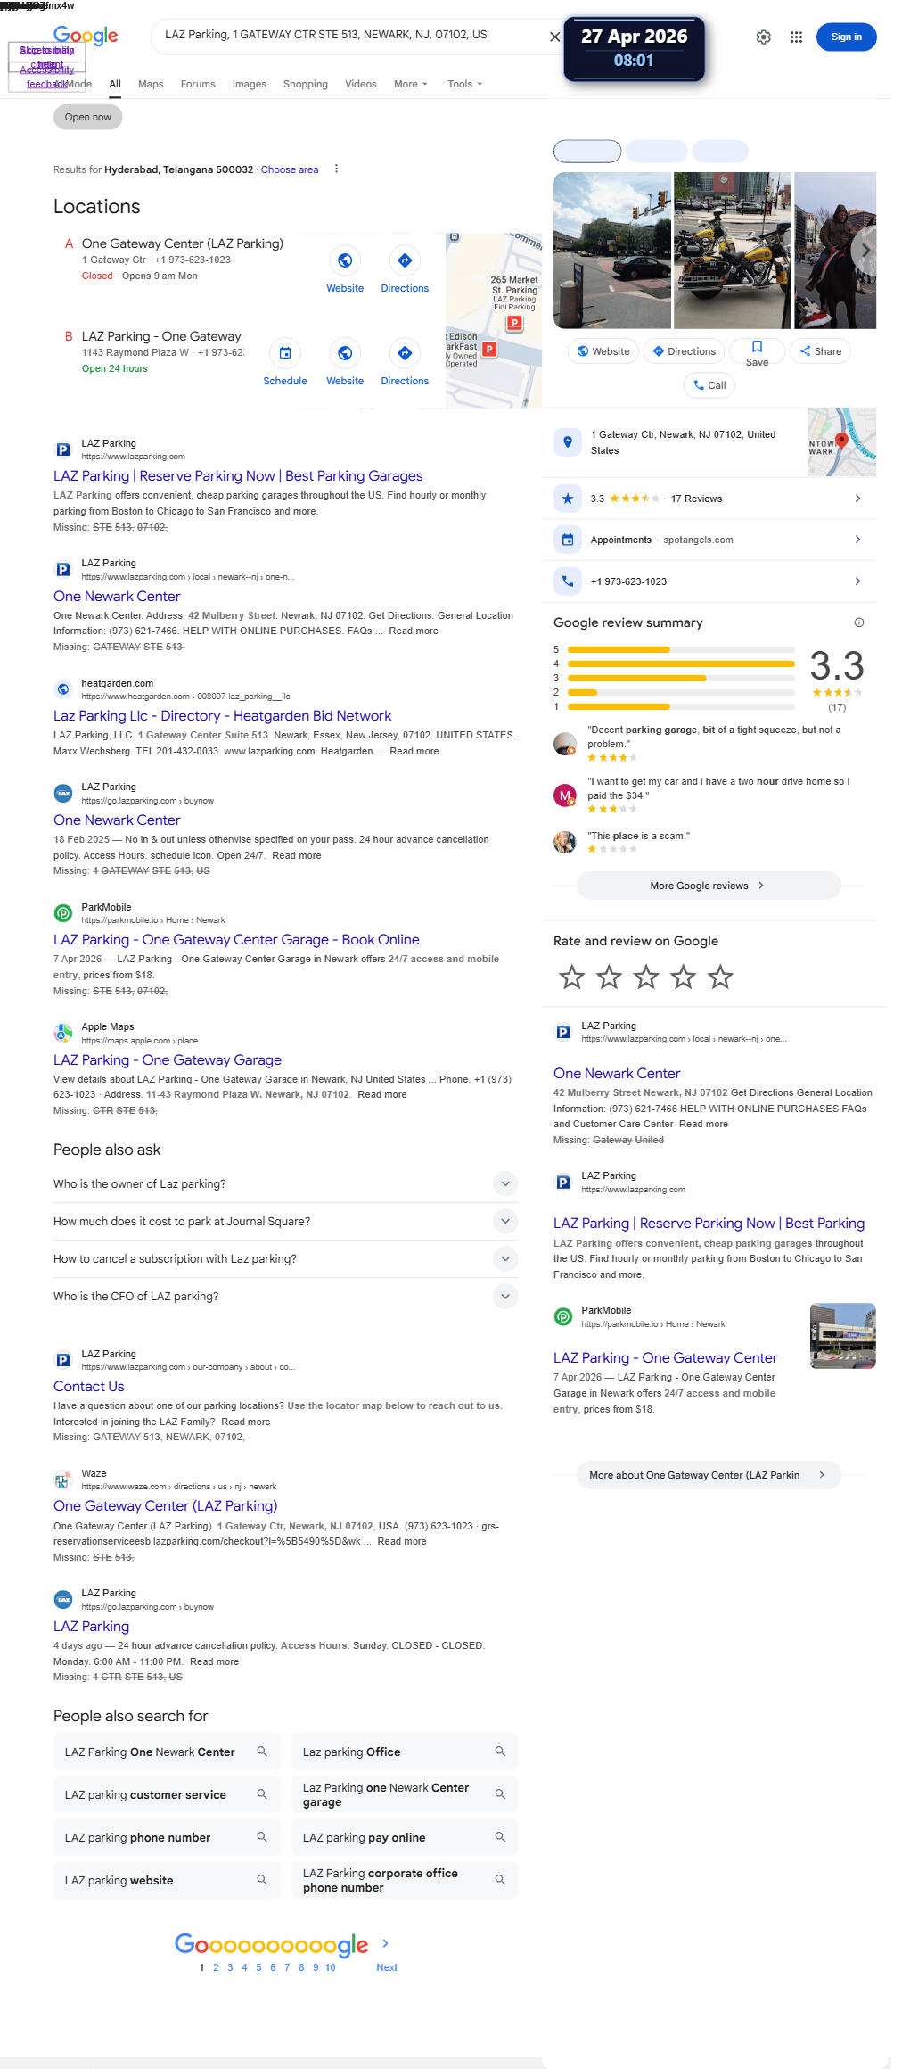Open Website globe icon for One Gateway Center
The height and width of the screenshot is (2069, 902).
point(345,260)
